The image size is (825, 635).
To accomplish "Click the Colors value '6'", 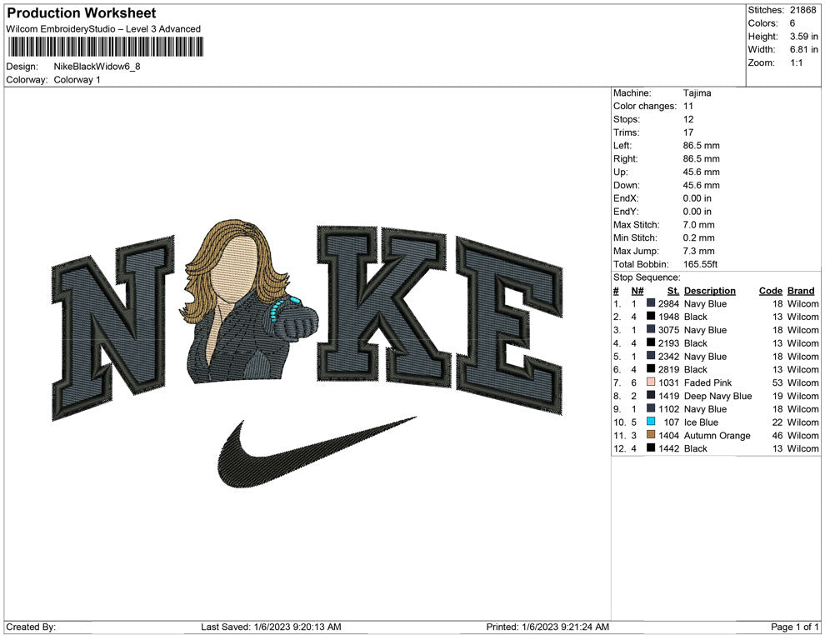I will point(792,23).
